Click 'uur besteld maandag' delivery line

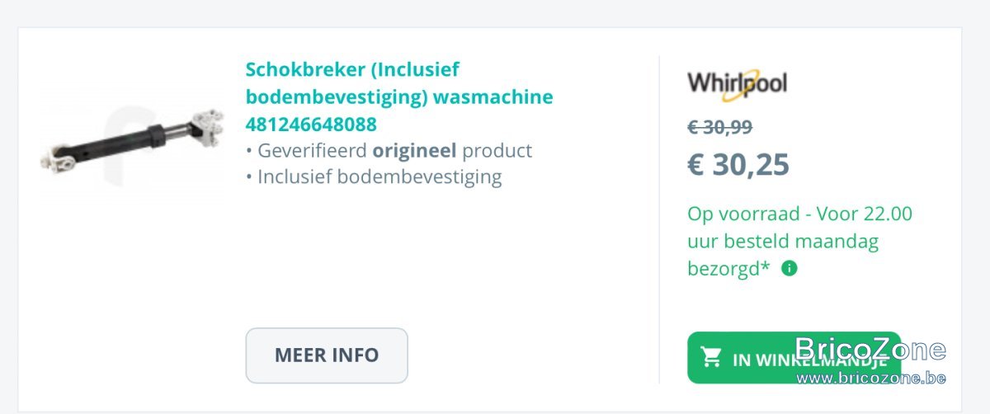pyautogui.click(x=783, y=241)
